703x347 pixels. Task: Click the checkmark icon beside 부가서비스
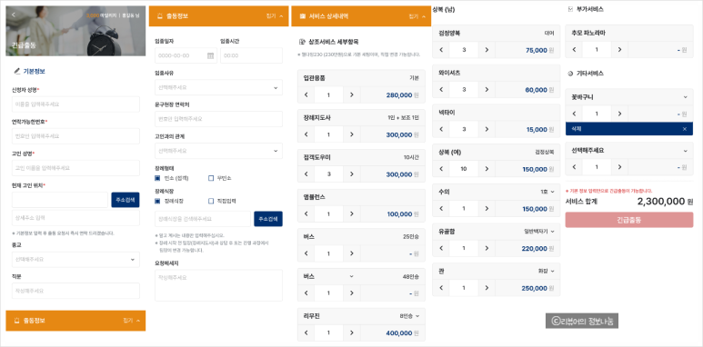pos(570,9)
